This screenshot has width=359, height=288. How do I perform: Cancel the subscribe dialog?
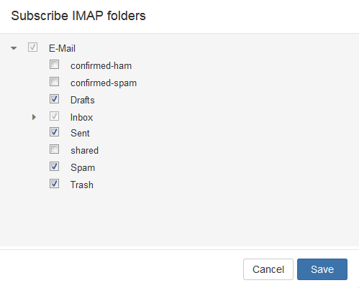pyautogui.click(x=268, y=269)
